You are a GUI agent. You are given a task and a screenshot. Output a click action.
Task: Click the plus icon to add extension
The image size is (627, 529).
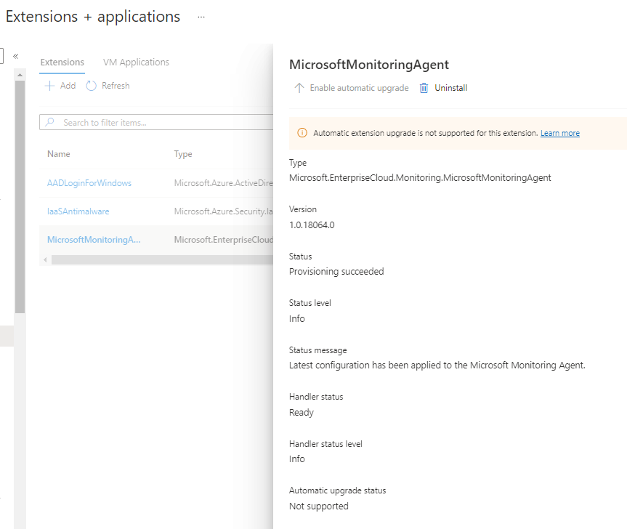pyautogui.click(x=50, y=86)
